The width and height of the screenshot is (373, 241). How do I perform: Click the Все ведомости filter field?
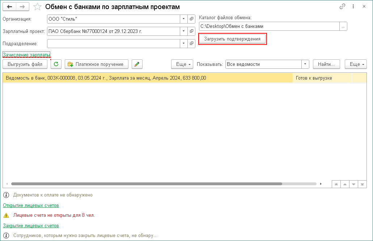pos(264,64)
